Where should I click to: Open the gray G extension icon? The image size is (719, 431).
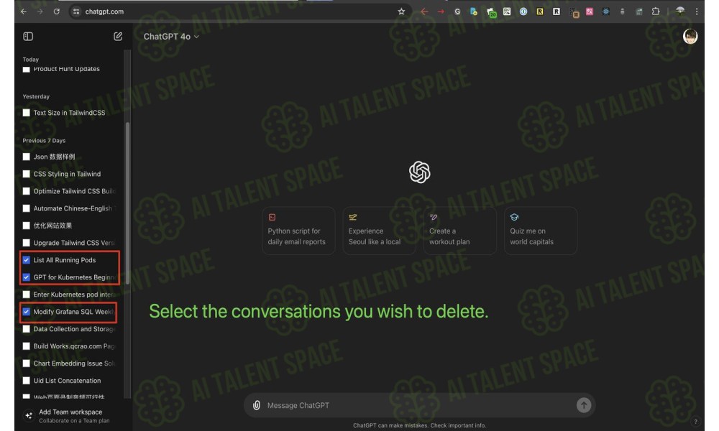[457, 11]
